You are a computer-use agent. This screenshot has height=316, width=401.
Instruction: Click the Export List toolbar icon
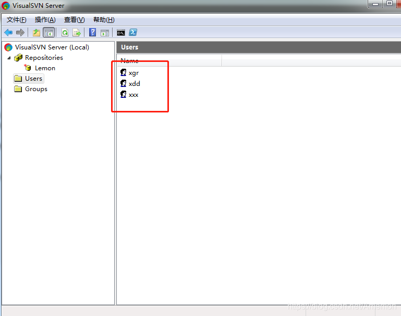[77, 32]
